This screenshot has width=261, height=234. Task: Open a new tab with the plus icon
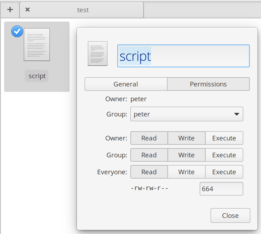click(x=10, y=10)
